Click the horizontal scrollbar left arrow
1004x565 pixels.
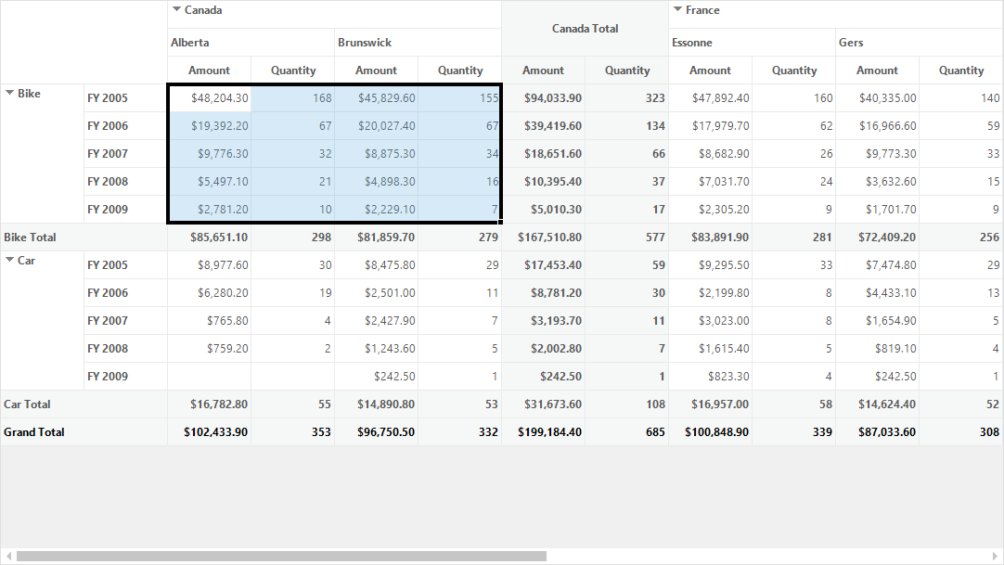(x=8, y=556)
